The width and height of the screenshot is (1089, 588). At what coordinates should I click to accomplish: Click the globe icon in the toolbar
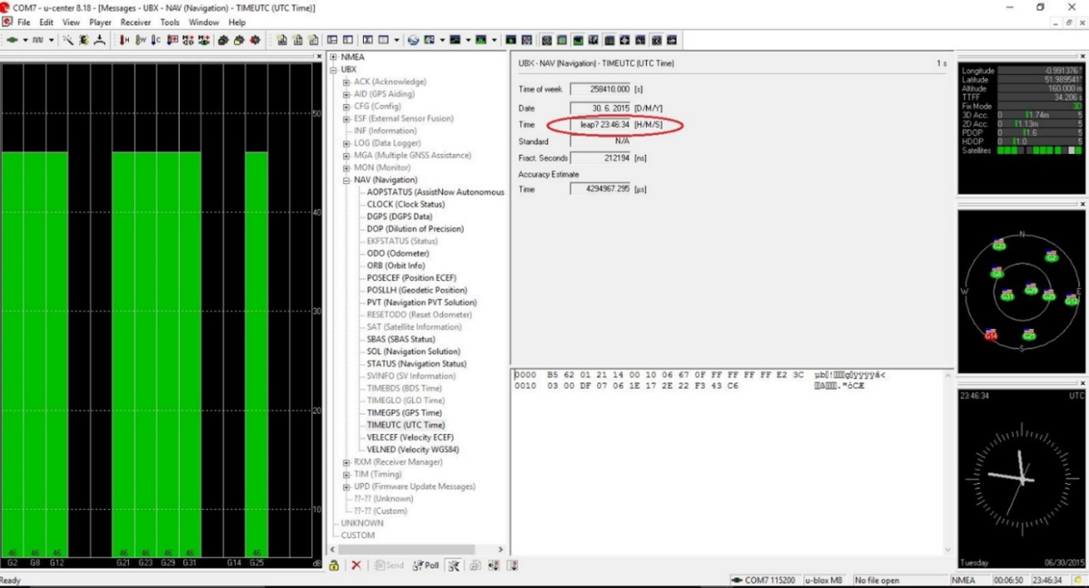[413, 40]
